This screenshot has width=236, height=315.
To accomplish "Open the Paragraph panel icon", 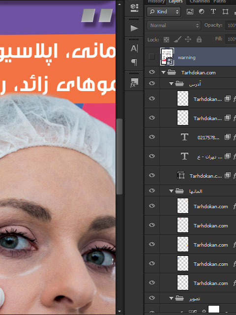I will [134, 63].
